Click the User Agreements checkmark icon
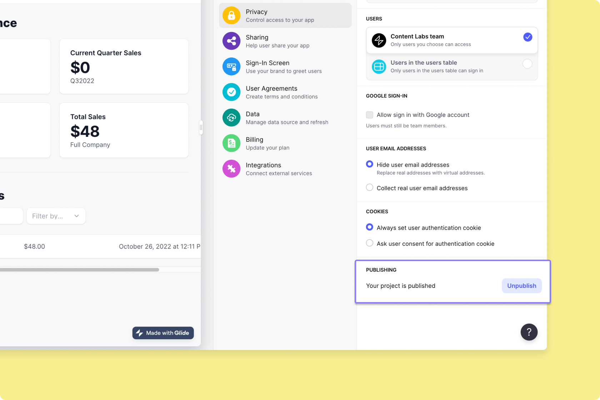 [x=231, y=92]
